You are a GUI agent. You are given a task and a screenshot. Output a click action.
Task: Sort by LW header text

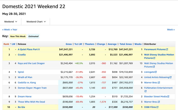click(x=13, y=44)
